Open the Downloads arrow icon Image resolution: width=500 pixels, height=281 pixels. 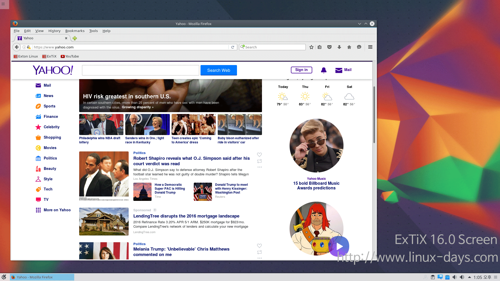tap(339, 47)
